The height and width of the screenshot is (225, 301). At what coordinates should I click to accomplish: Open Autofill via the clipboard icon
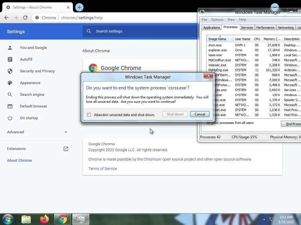click(10, 59)
